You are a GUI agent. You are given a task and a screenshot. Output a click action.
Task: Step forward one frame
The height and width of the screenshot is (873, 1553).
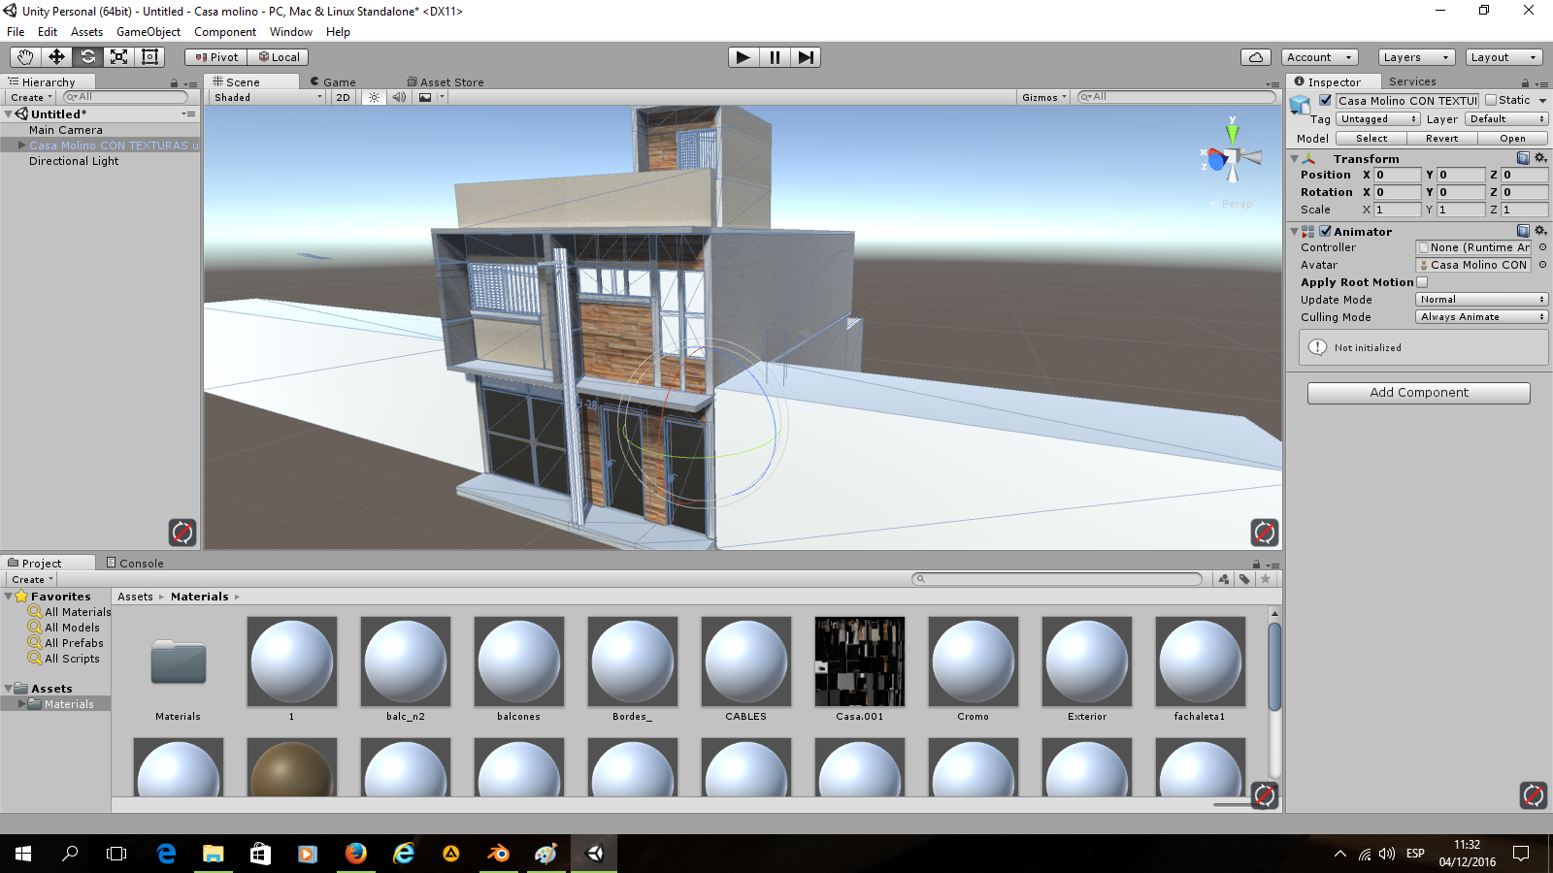click(806, 57)
